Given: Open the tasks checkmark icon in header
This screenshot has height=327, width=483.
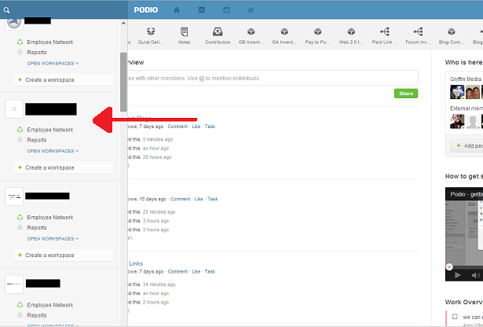Looking at the screenshot, I should click(x=251, y=10).
